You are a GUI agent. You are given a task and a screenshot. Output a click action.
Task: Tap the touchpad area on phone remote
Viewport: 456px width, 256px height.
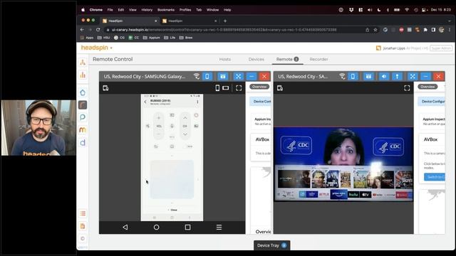click(172, 179)
